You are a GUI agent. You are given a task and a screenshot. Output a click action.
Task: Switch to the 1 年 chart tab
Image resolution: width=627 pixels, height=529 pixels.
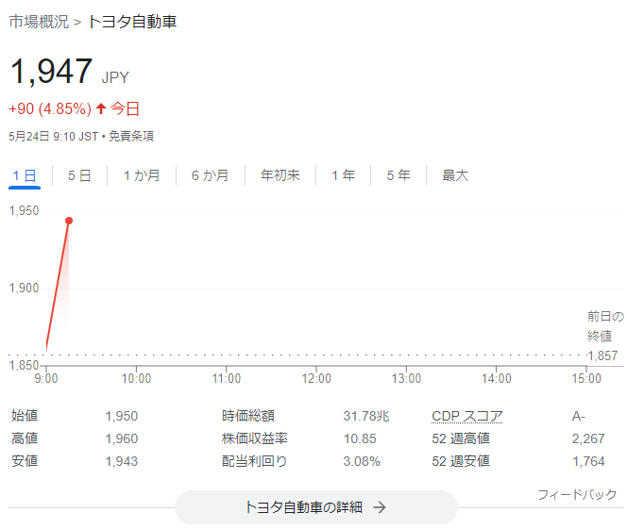click(343, 175)
